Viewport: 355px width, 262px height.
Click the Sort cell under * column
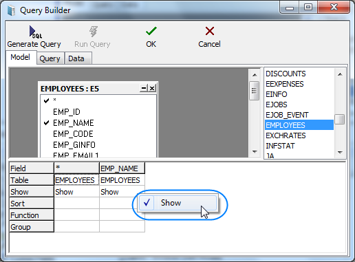(x=76, y=204)
